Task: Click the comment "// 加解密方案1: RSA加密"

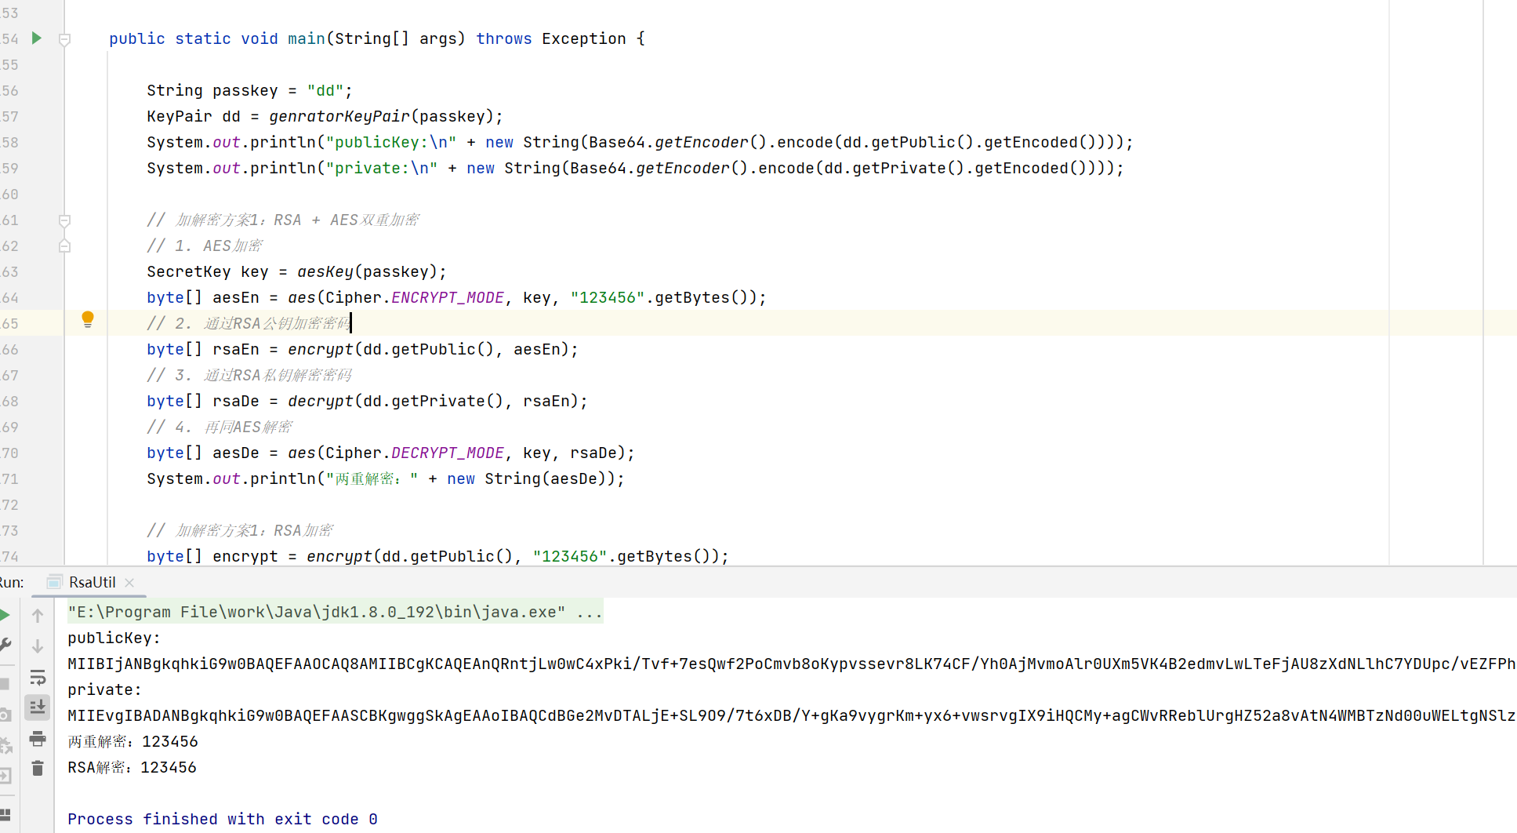Action: [240, 530]
